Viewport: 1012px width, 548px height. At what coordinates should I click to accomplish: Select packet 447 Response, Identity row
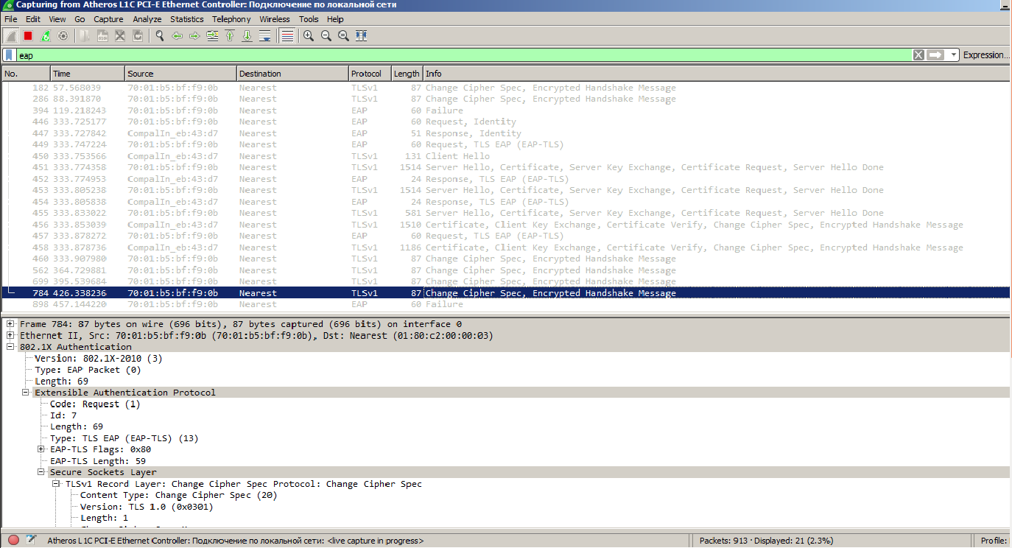(505, 133)
